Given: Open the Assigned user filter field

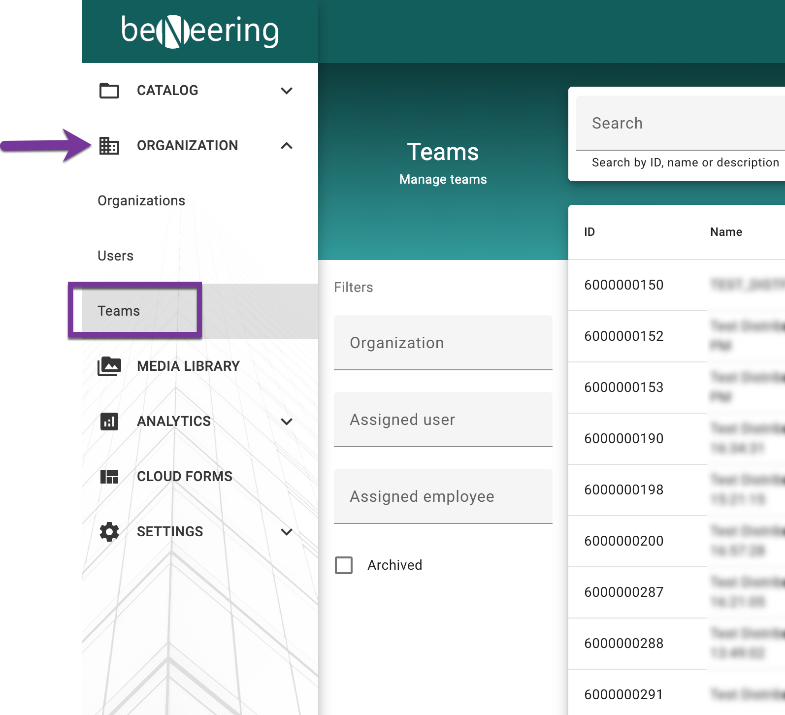Looking at the screenshot, I should 443,420.
